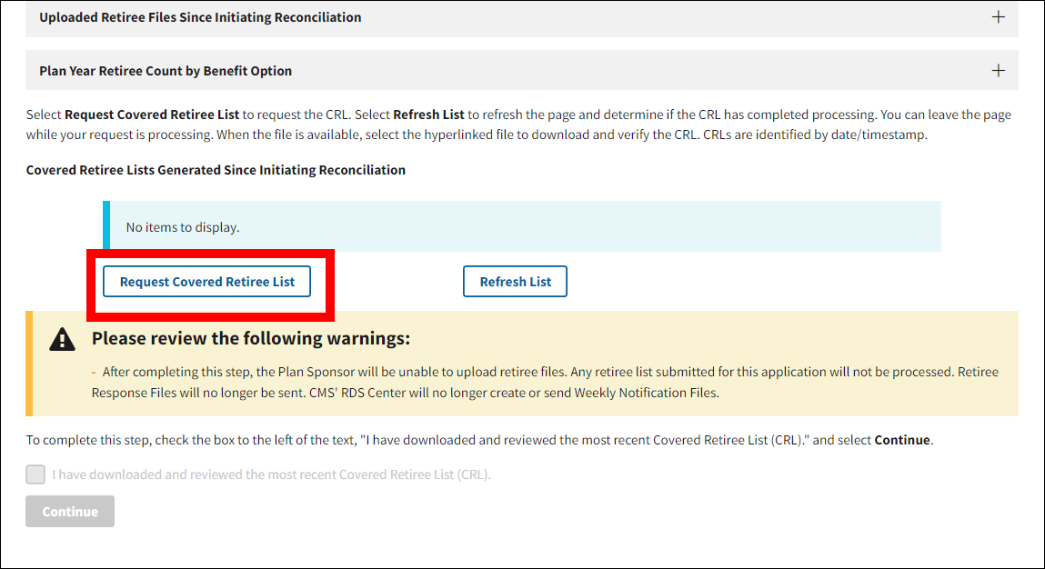The height and width of the screenshot is (569, 1045).
Task: Expand the Uploaded Retiree Files section header
Action: [x=200, y=17]
